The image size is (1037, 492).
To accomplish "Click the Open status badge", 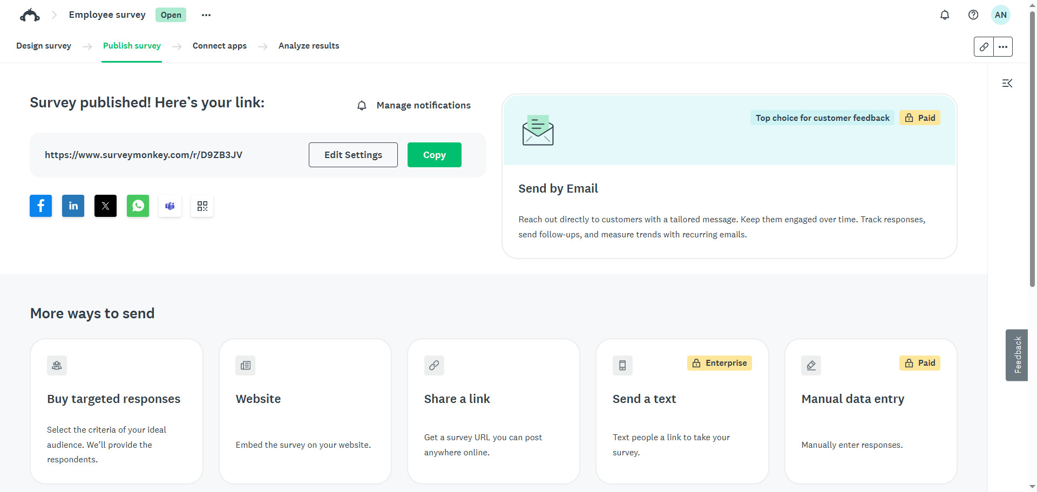I will (x=171, y=15).
